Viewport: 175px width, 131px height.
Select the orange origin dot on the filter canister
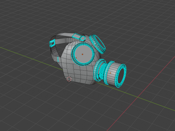110,73
